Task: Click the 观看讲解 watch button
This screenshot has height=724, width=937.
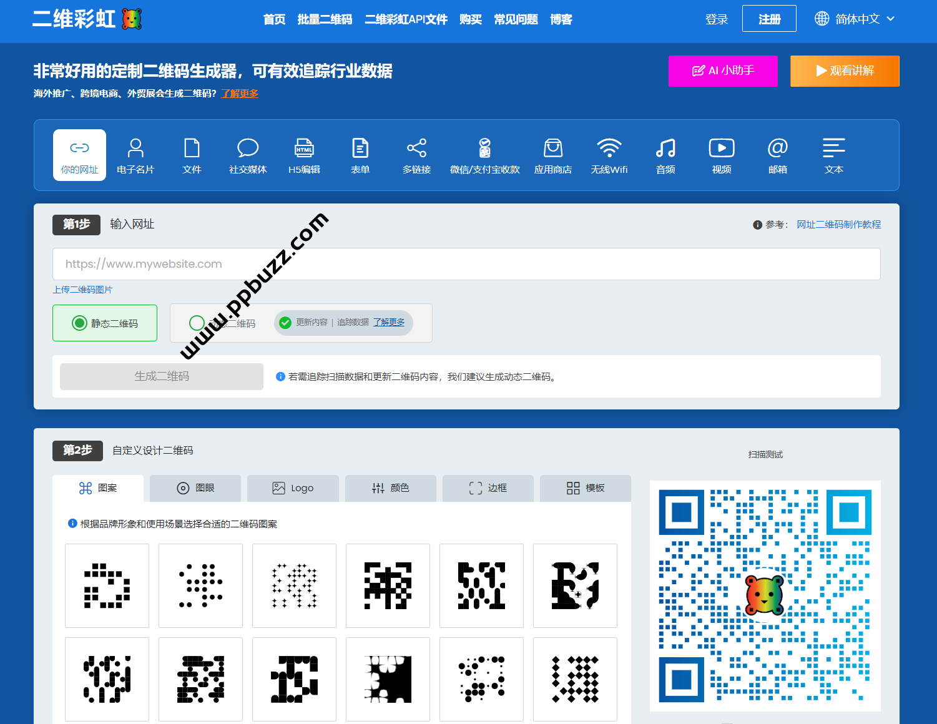Action: click(x=845, y=71)
